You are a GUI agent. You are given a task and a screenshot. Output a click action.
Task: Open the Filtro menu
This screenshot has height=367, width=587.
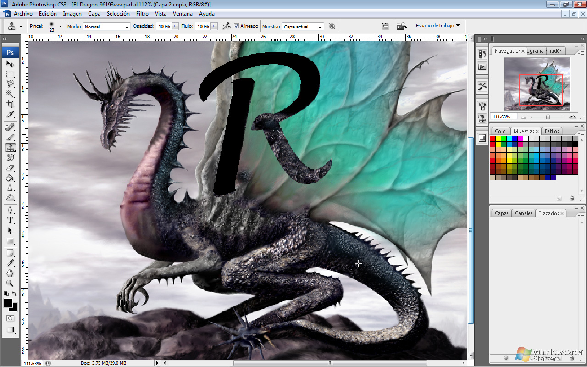(x=142, y=13)
